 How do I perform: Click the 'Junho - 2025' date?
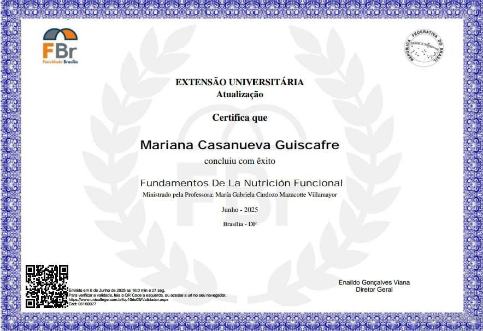(x=239, y=210)
